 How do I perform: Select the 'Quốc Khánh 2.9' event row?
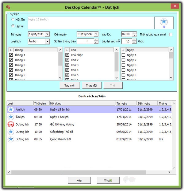89,139
